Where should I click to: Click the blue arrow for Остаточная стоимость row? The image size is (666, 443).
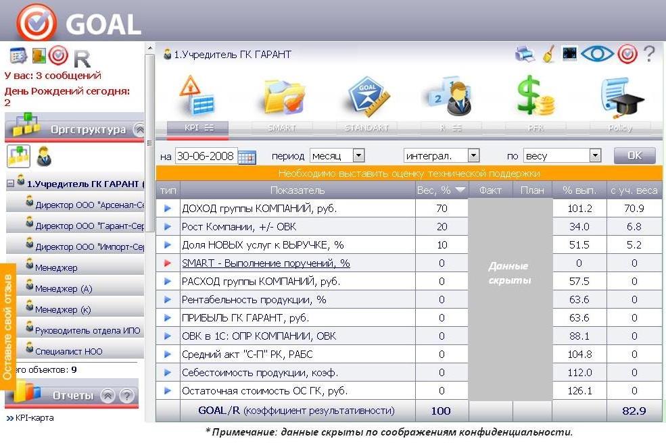[x=168, y=391]
